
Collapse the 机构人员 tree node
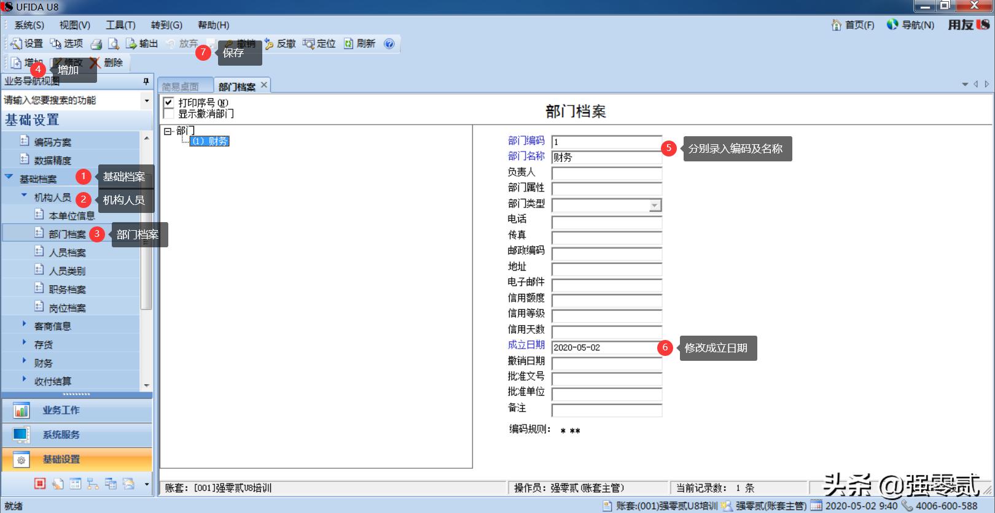[24, 195]
